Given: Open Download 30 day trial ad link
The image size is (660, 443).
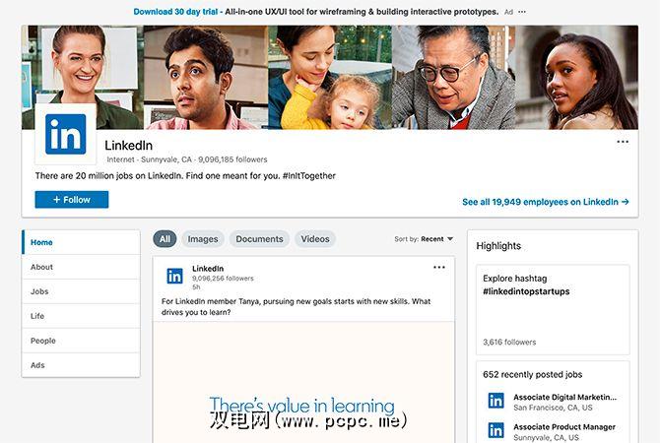Looking at the screenshot, I should coord(175,12).
